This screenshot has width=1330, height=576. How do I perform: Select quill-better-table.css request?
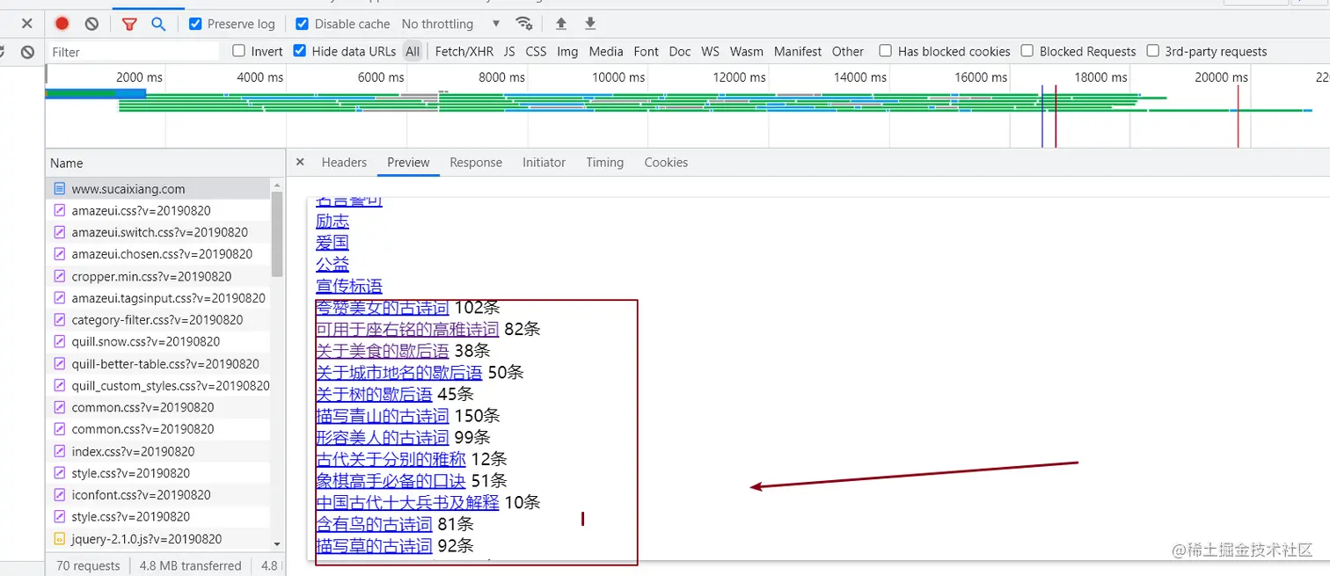pos(158,363)
